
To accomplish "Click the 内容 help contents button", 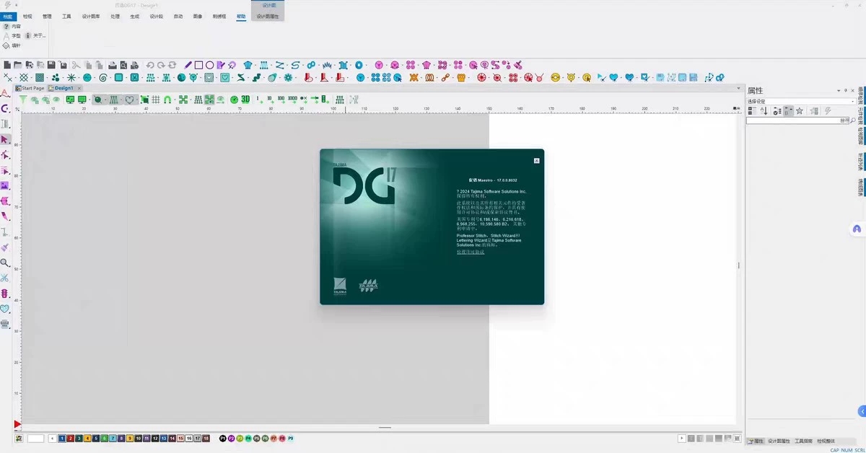I will [x=12, y=26].
